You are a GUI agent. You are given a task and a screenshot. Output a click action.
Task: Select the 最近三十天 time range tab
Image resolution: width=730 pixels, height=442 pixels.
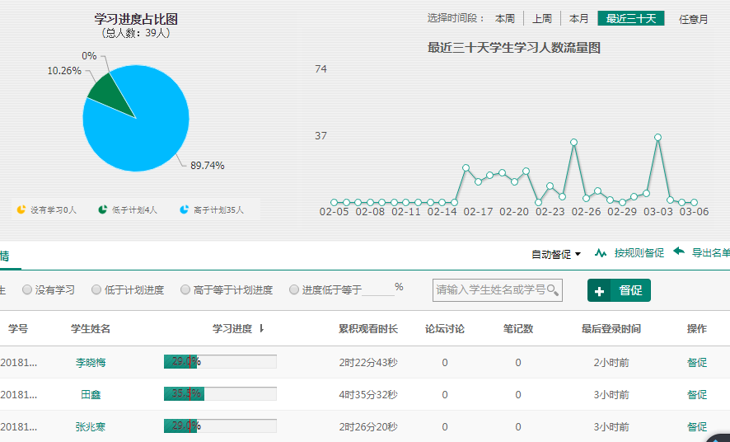(630, 19)
